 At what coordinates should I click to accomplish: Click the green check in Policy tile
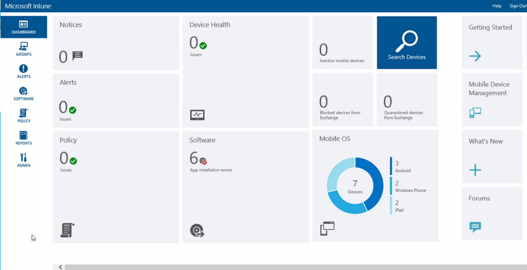pyautogui.click(x=73, y=161)
